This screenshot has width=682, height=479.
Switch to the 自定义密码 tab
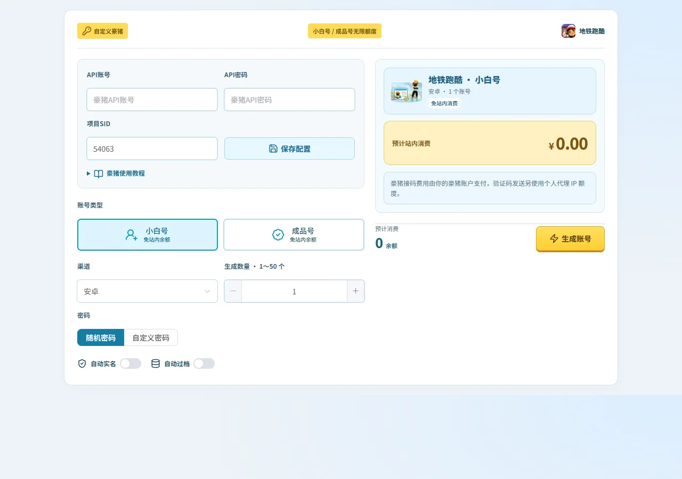coord(151,337)
